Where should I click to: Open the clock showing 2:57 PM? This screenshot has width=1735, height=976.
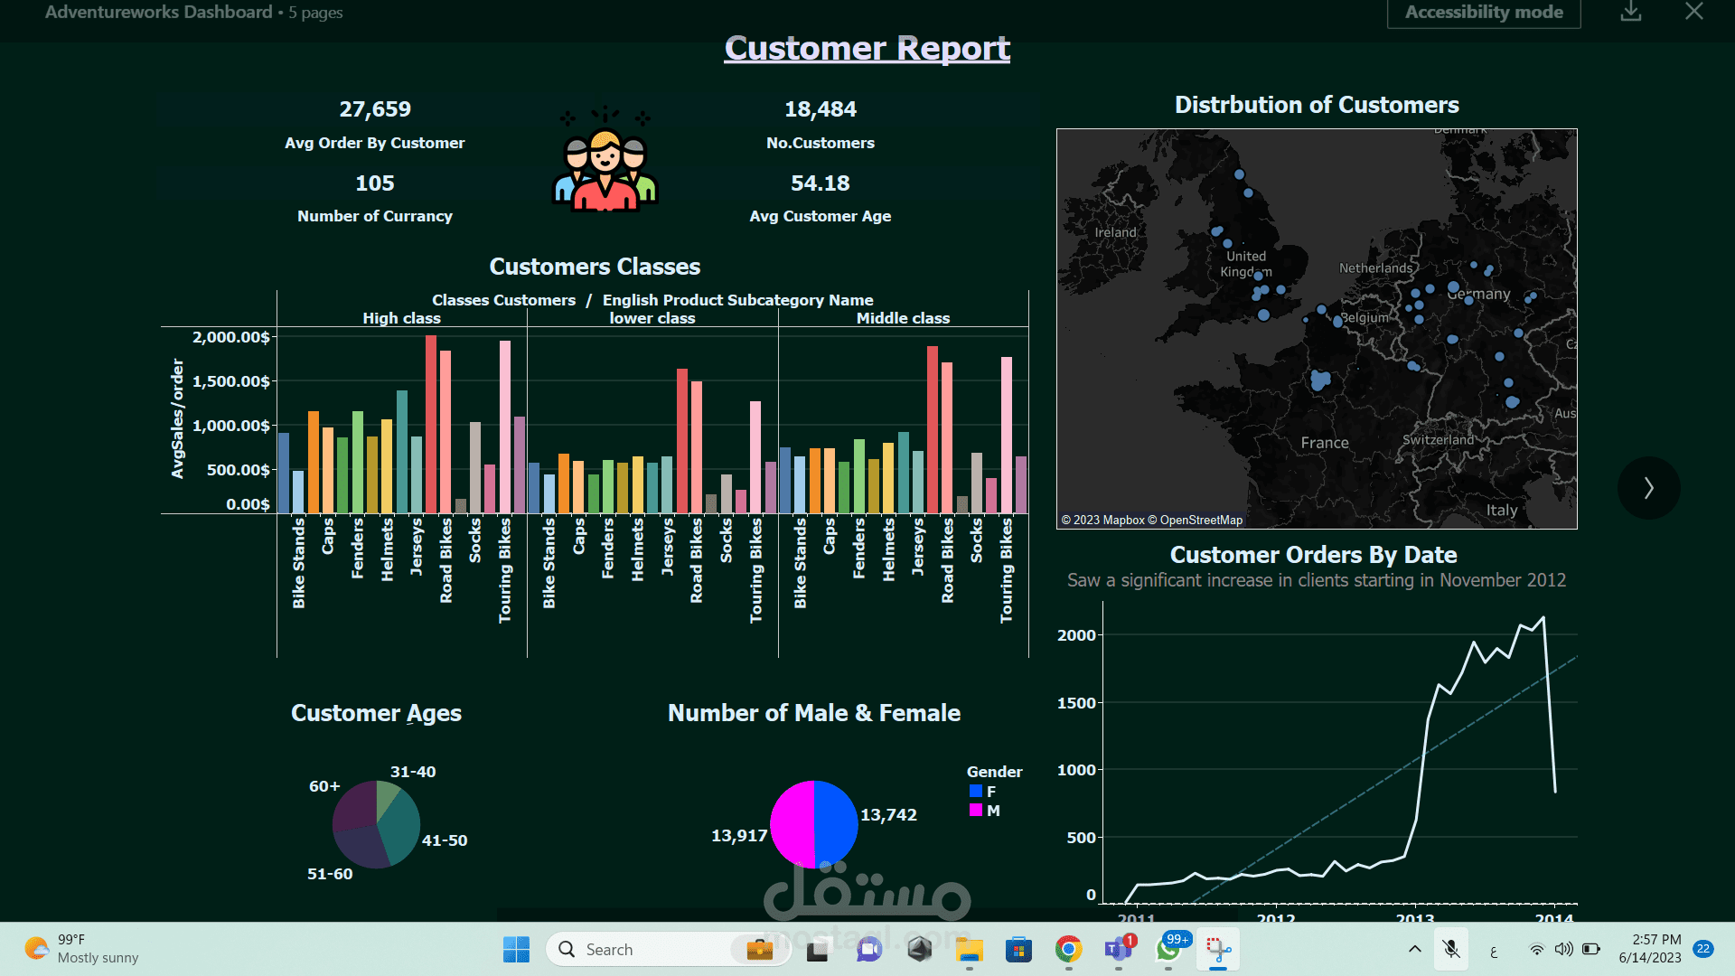pos(1650,949)
